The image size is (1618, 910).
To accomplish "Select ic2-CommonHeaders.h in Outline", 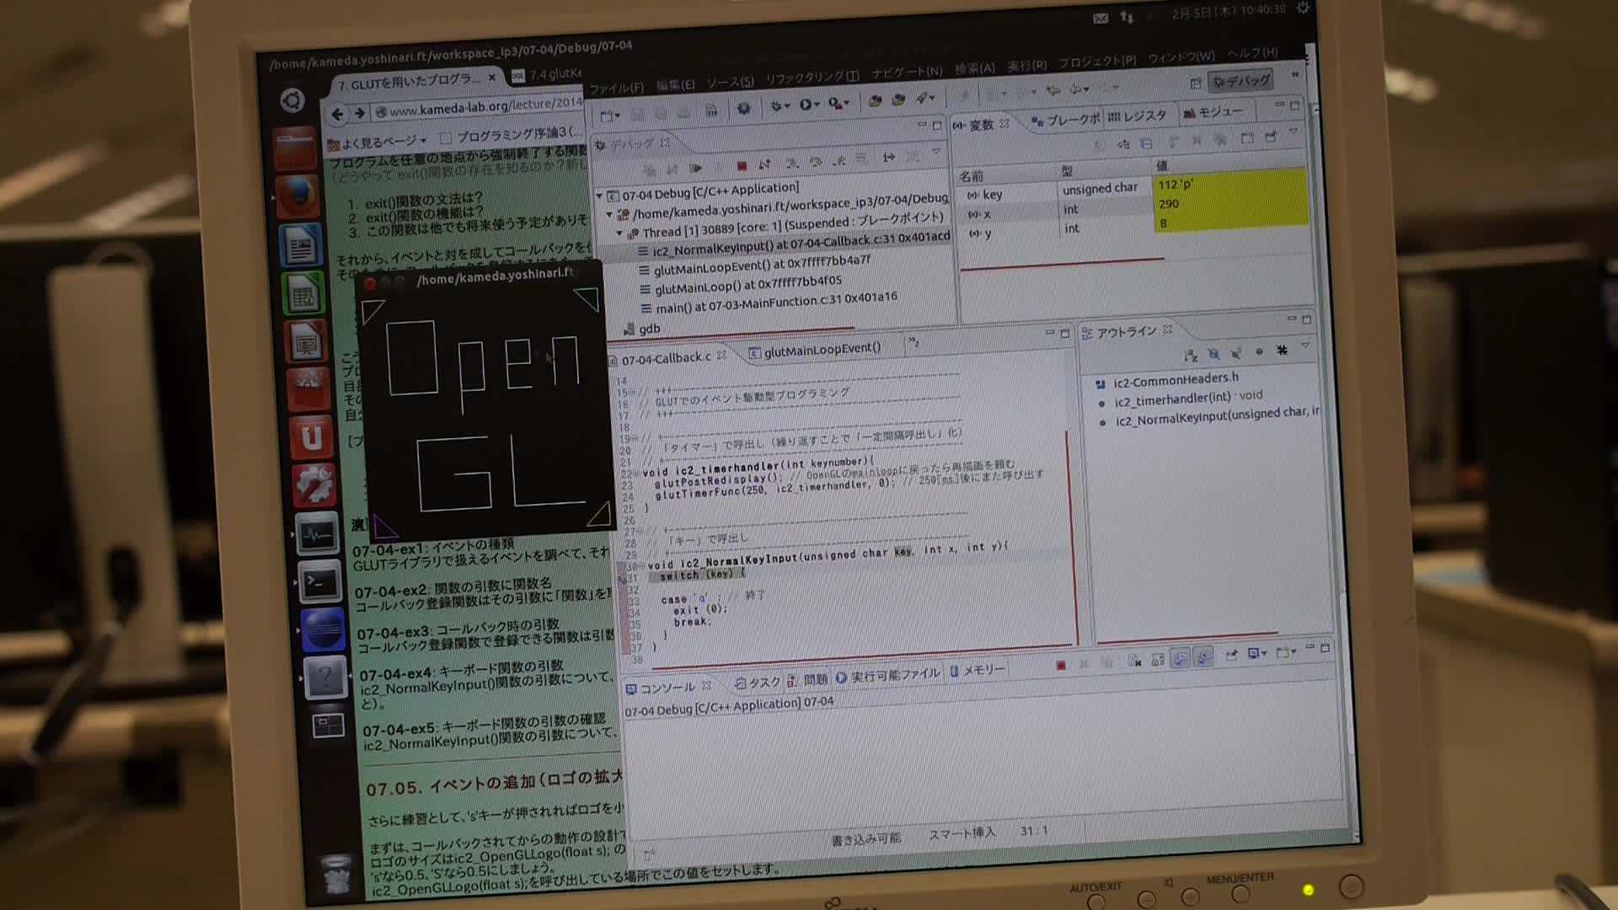I will click(1167, 381).
